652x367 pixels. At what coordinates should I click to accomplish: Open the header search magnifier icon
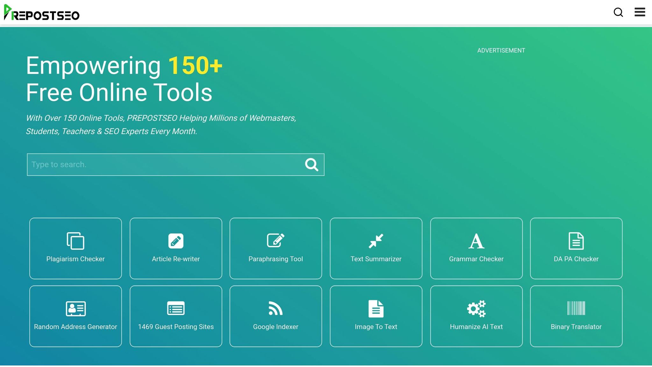618,12
